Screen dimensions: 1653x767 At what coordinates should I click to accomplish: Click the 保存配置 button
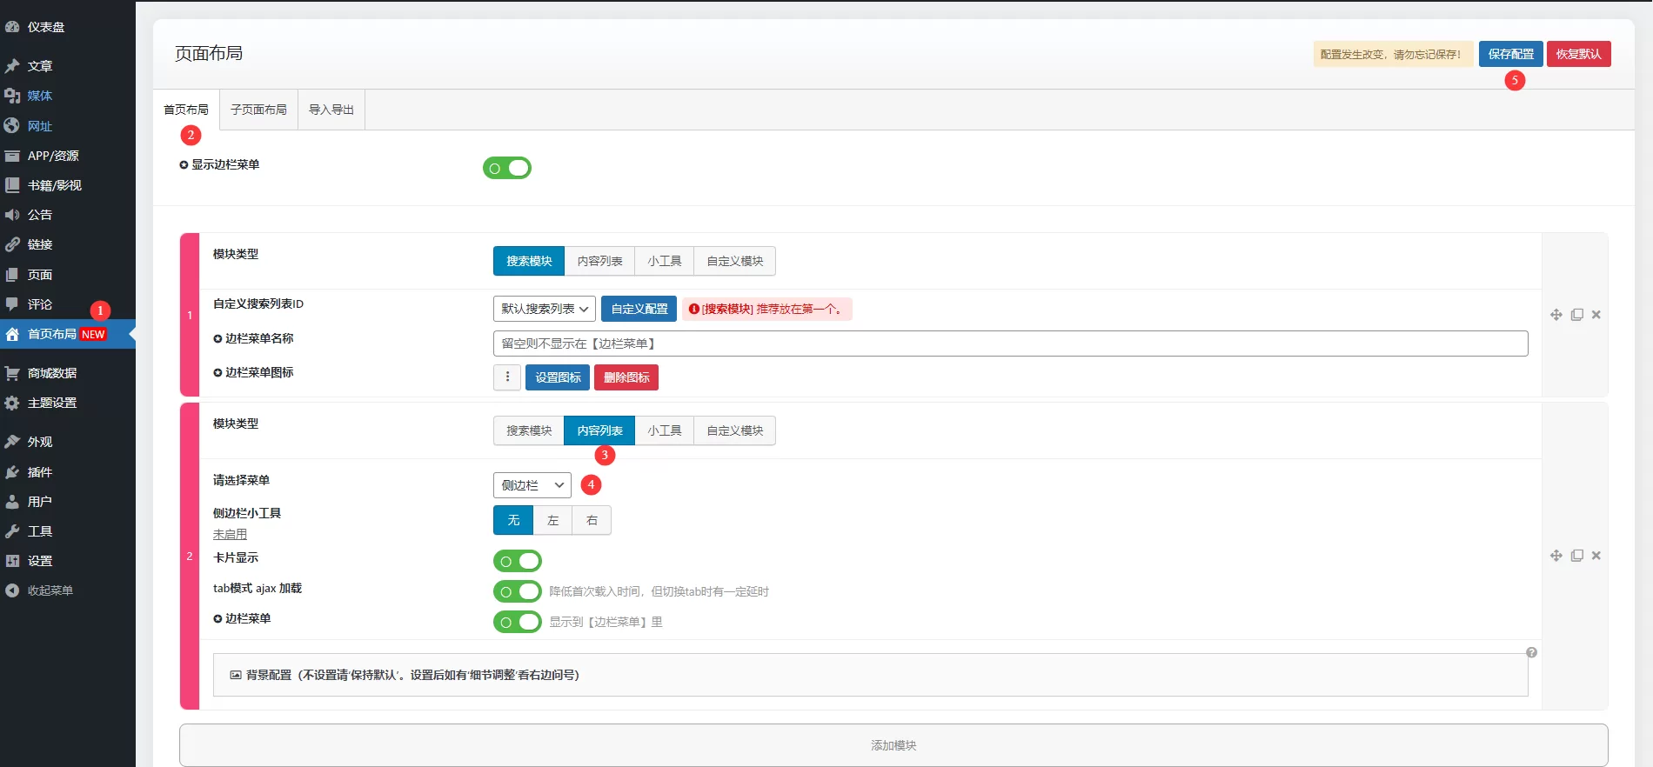tap(1510, 54)
